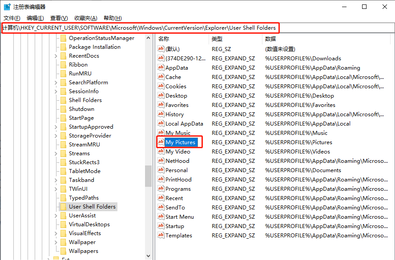Click the VirtualDesktops folder icon

point(64,225)
